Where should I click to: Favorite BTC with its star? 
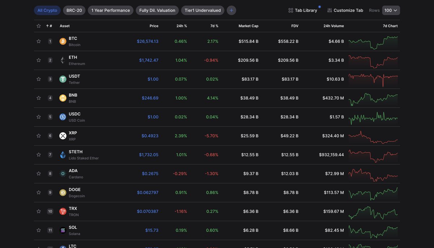39,41
